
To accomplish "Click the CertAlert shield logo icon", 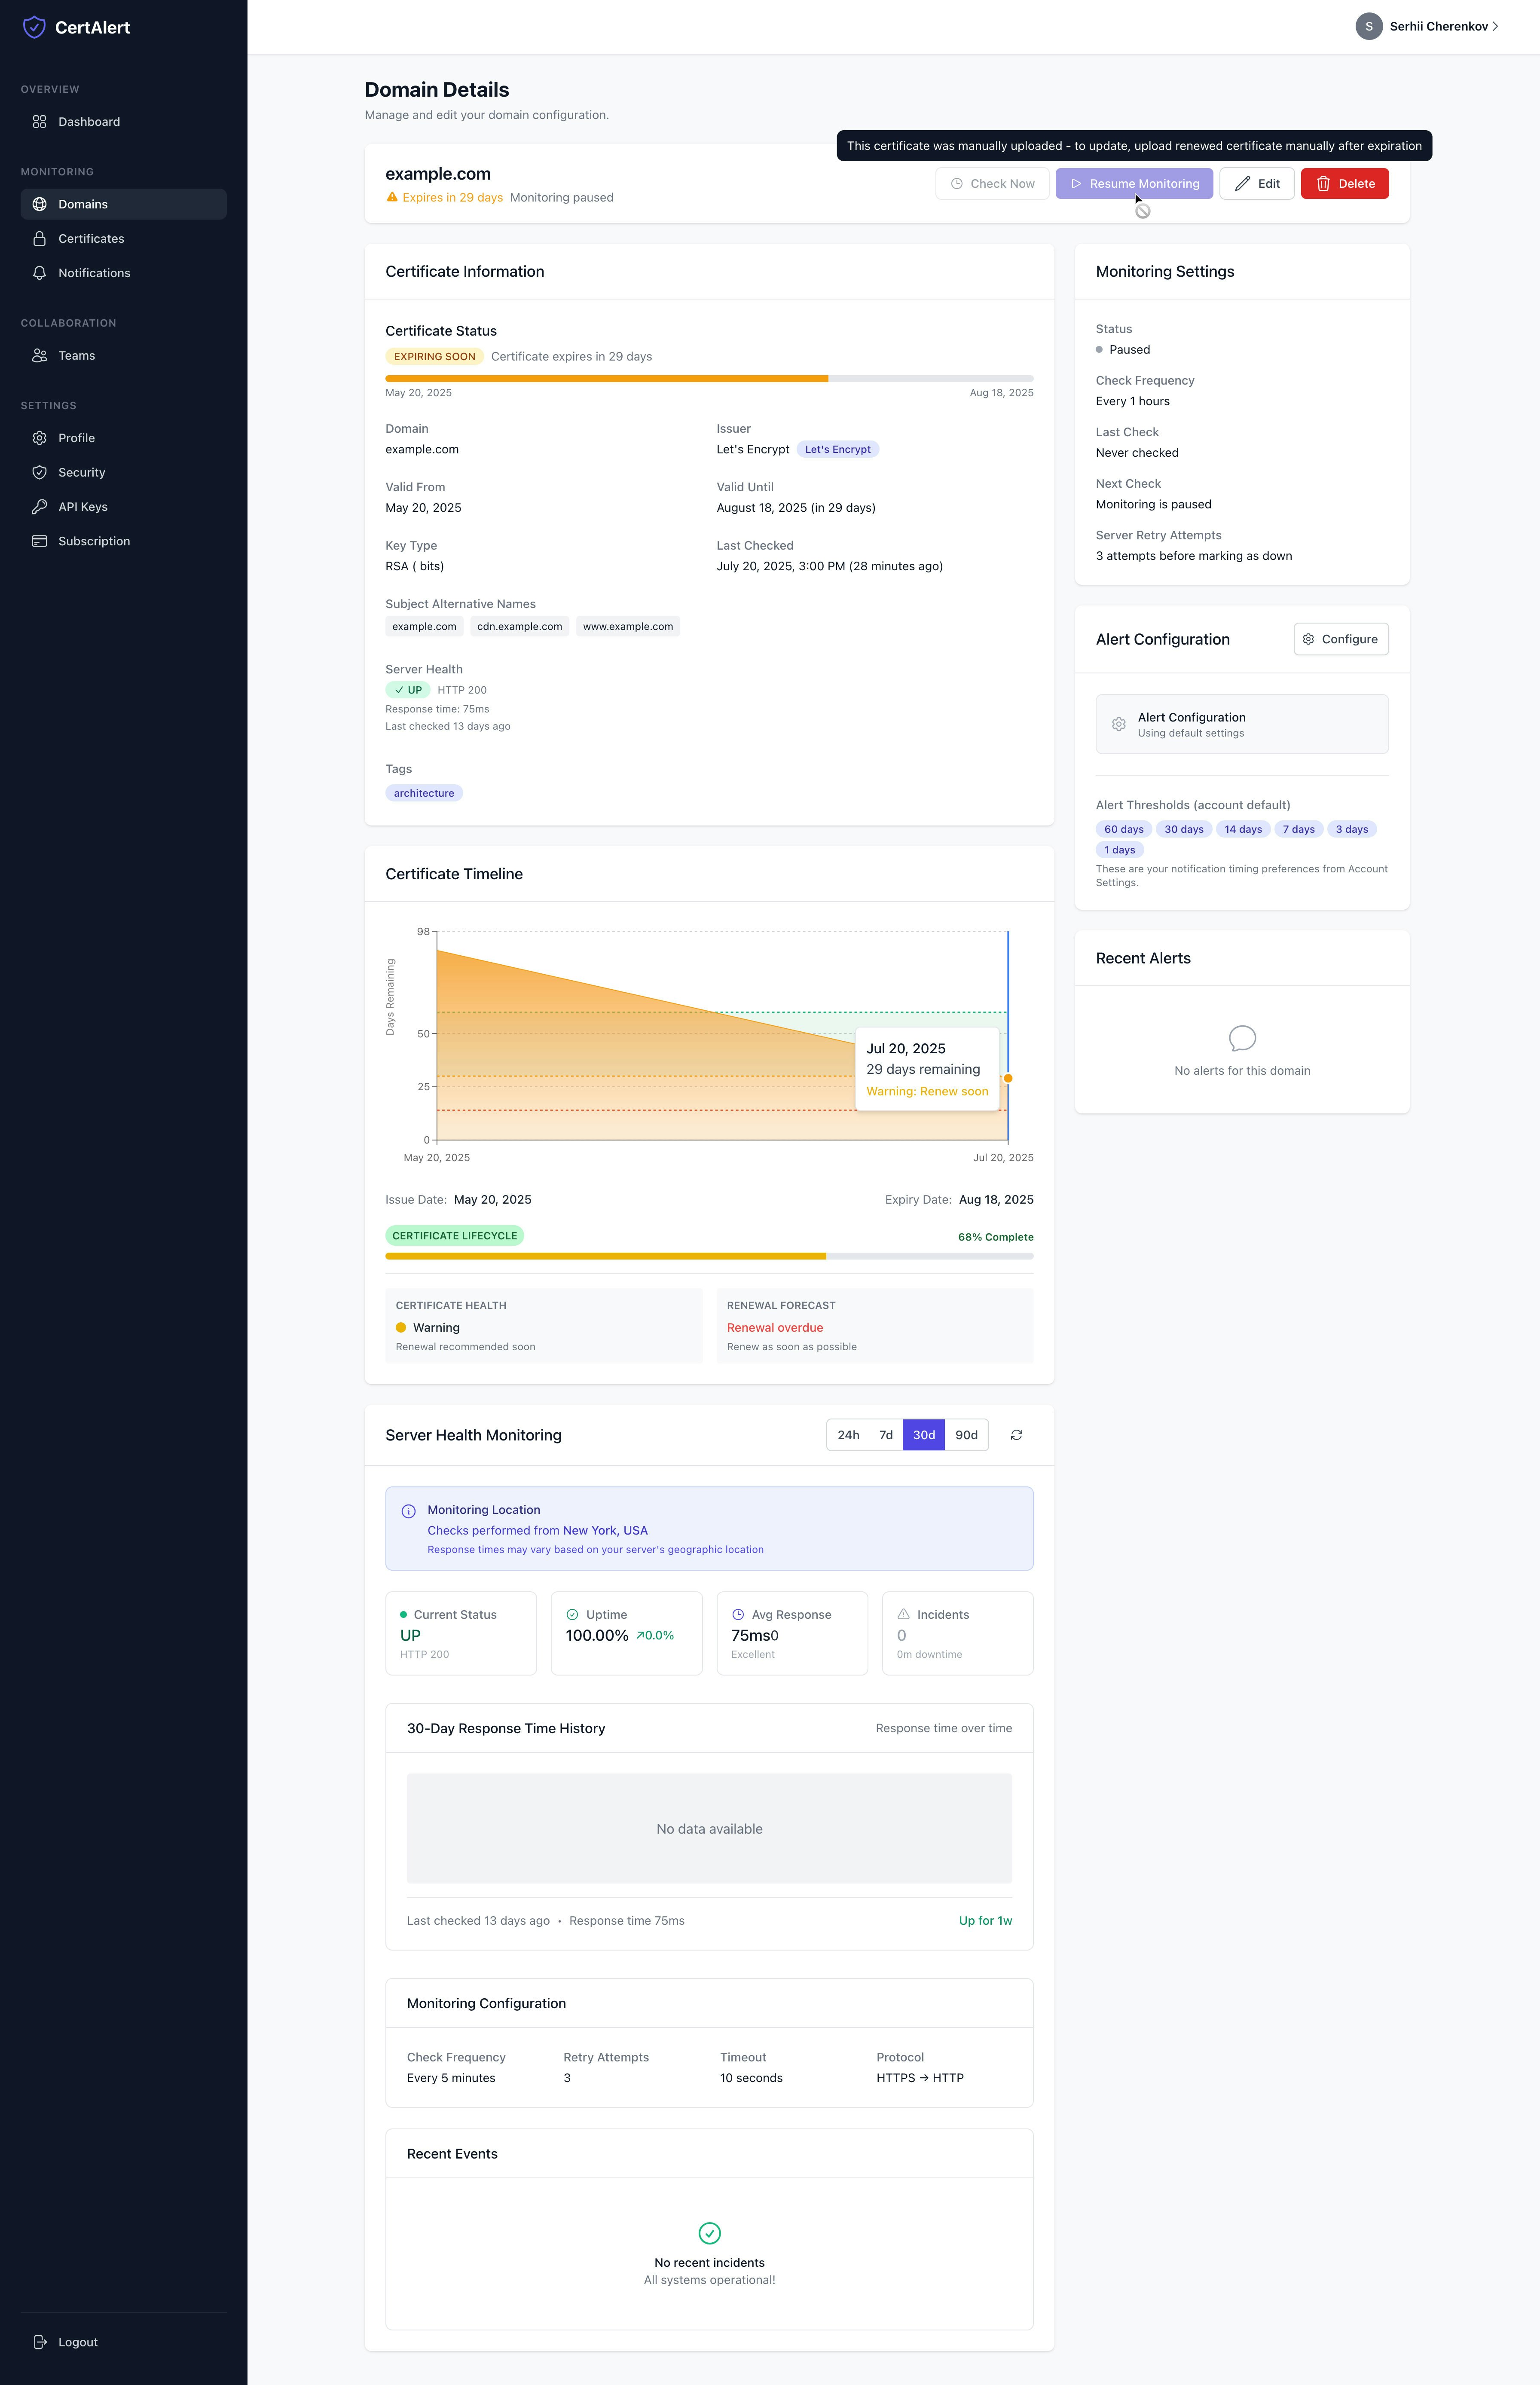I will (x=34, y=27).
